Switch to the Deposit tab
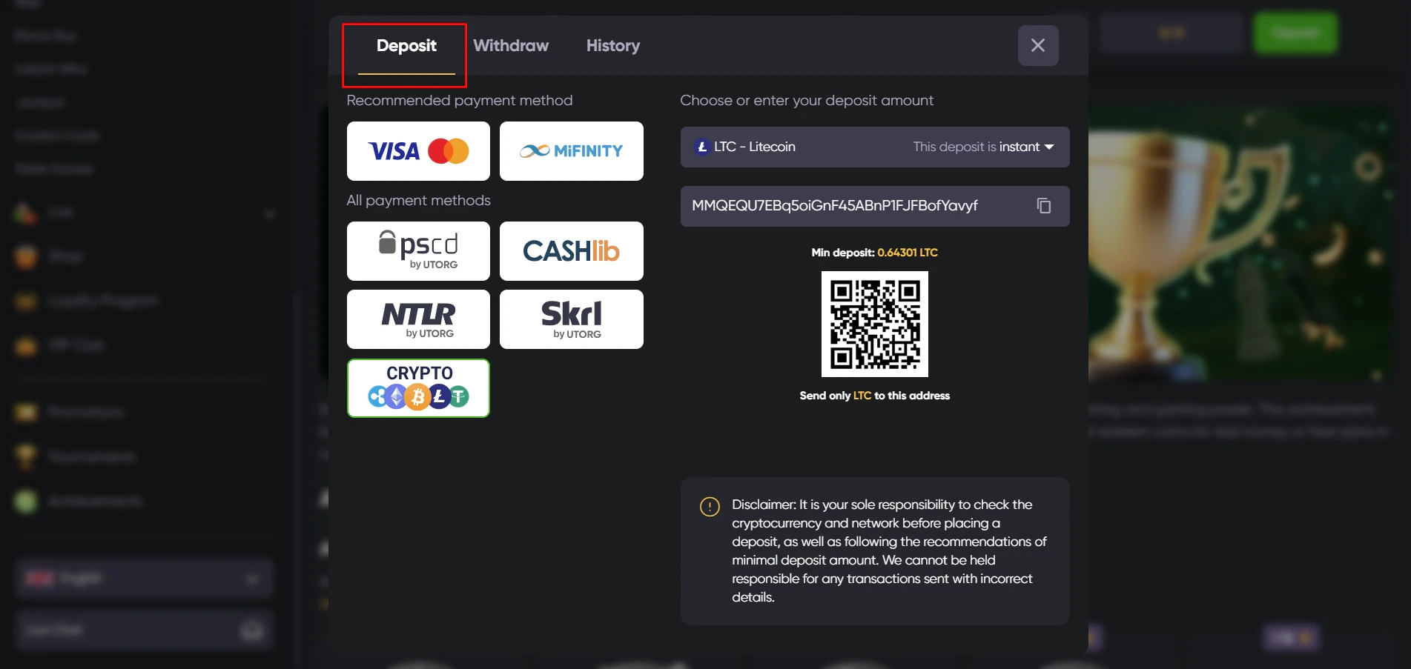Screen dimensions: 1411x669 click(406, 46)
